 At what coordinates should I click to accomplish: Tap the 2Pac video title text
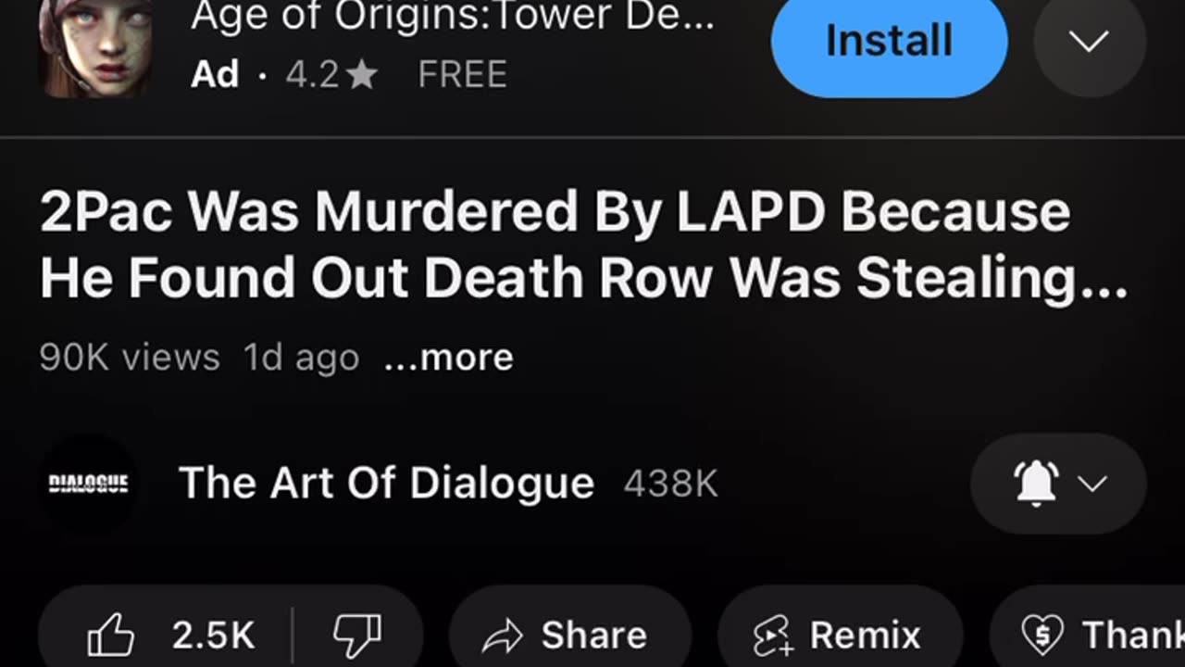(x=583, y=245)
